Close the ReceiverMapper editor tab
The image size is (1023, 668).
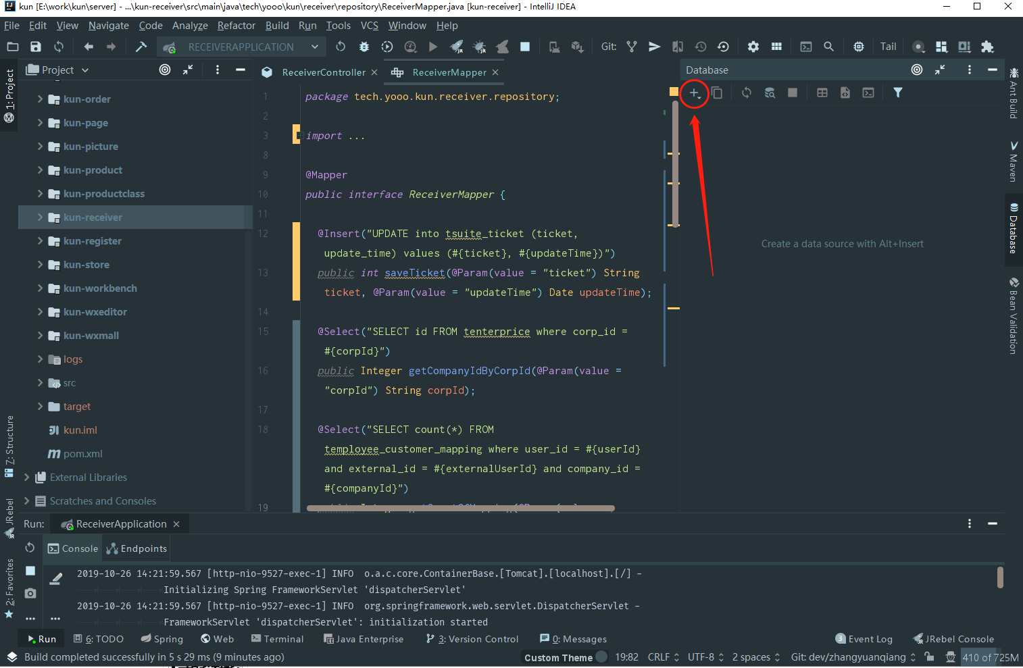tap(495, 72)
